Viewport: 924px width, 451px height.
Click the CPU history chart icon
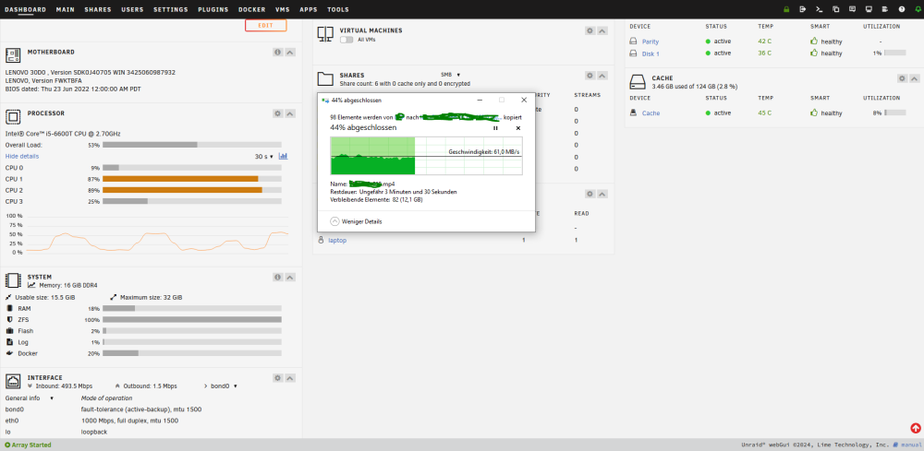284,157
